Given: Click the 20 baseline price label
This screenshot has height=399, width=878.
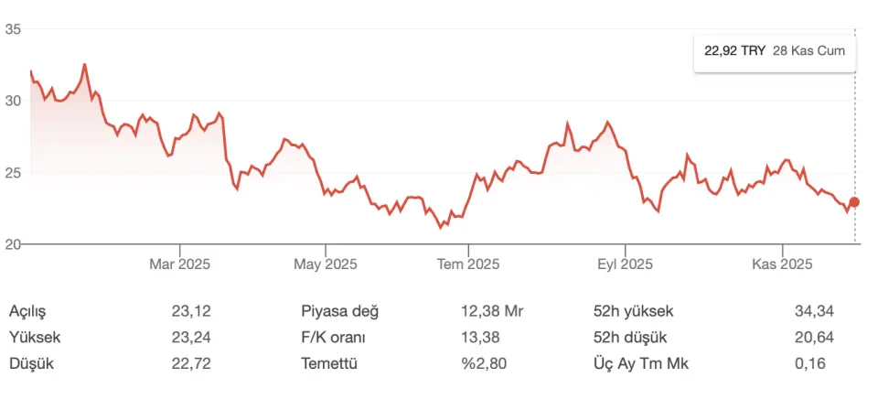Looking at the screenshot, I should tap(14, 243).
